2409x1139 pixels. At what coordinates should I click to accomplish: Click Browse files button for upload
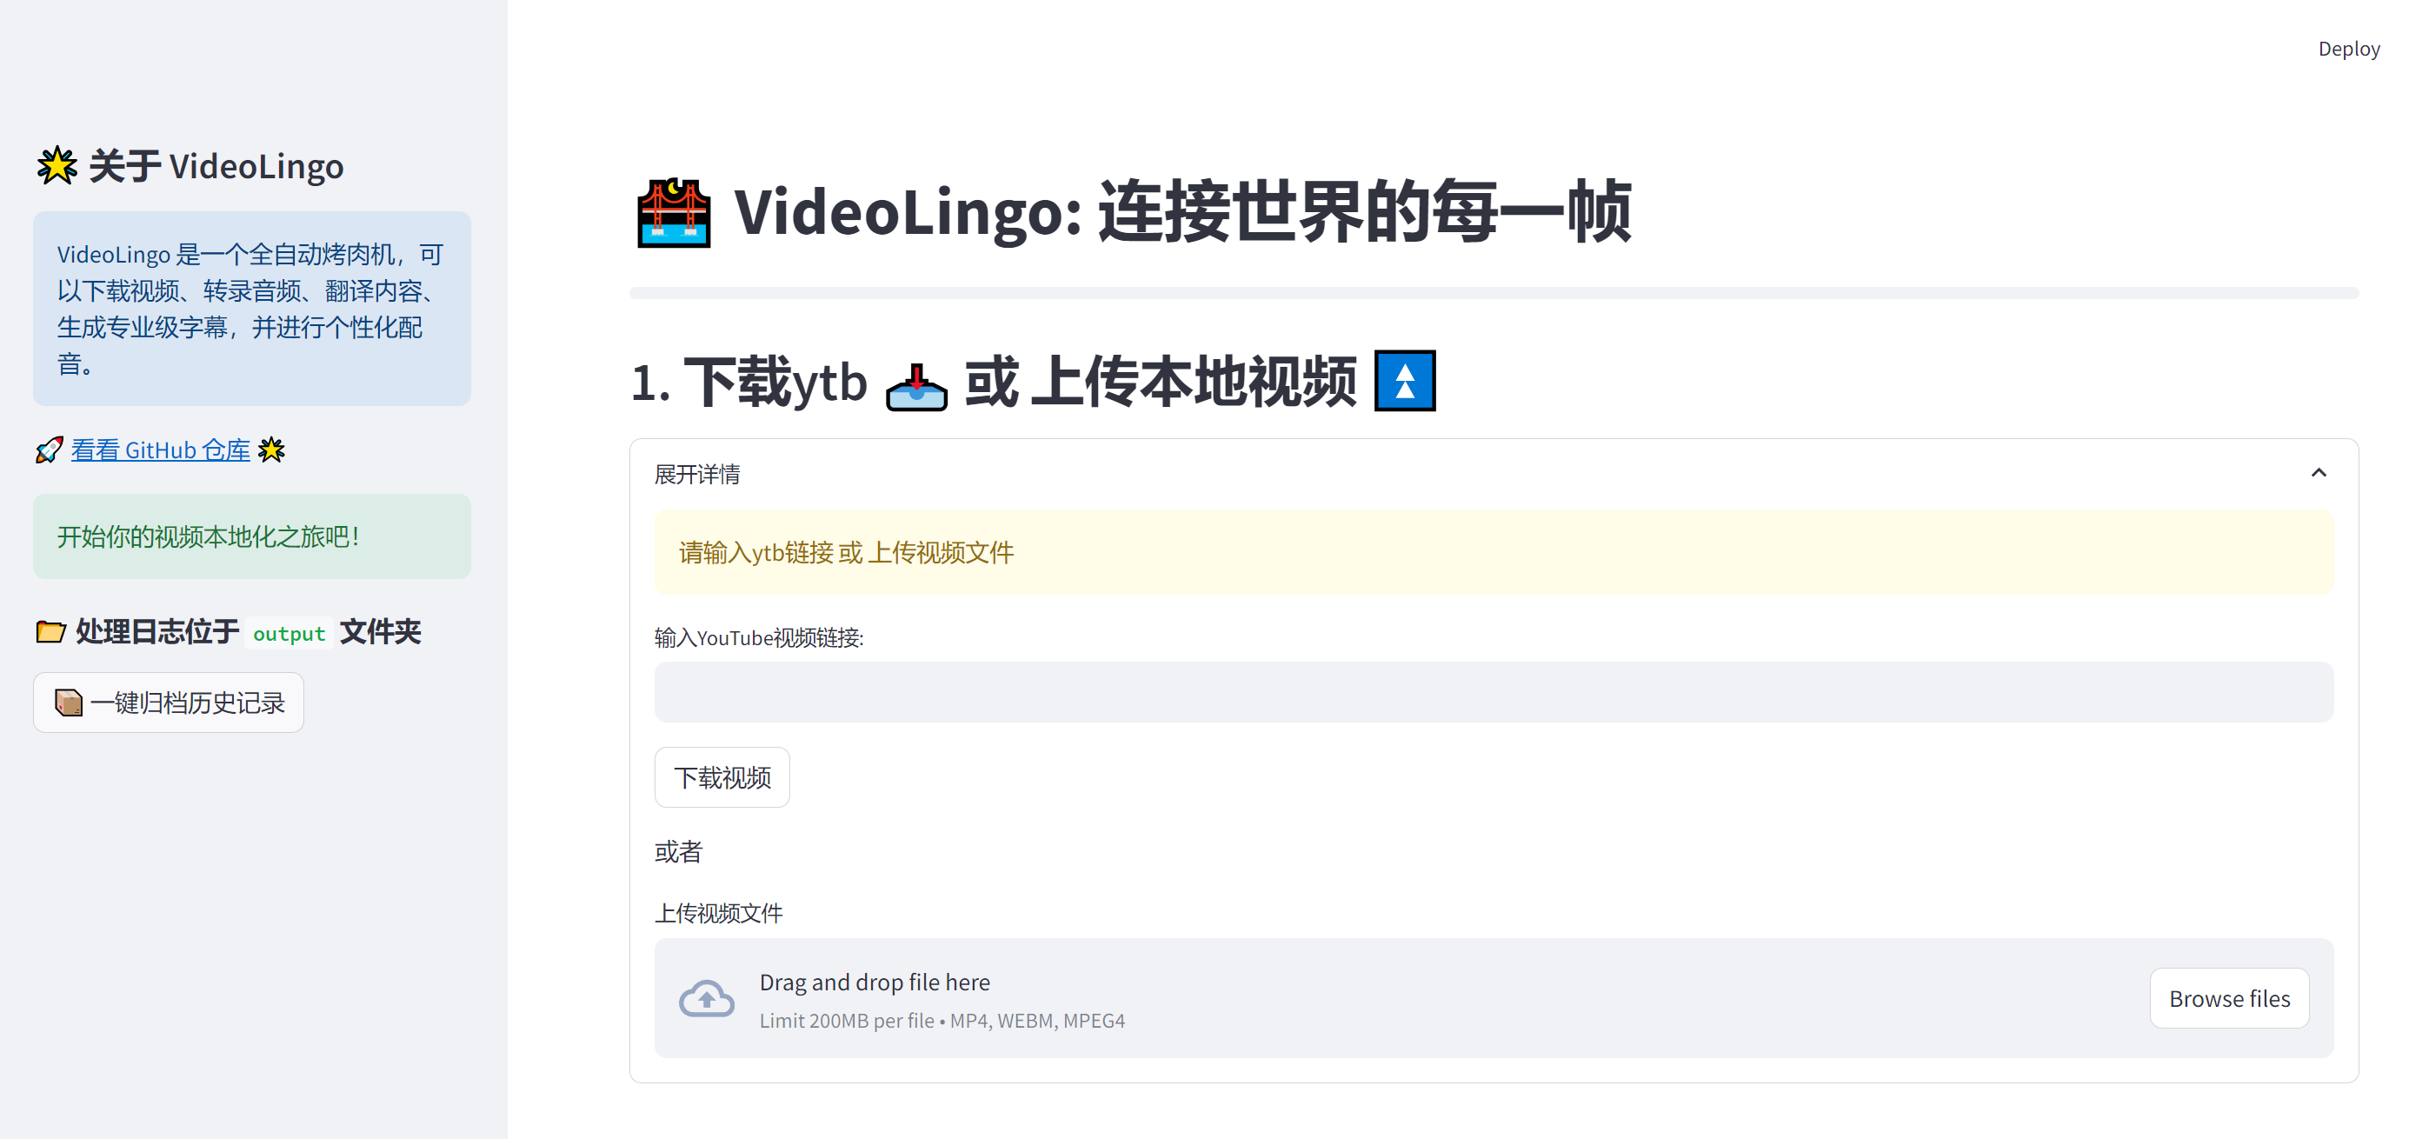(2229, 999)
